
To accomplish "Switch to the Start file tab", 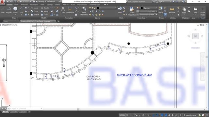I will click(6, 21).
